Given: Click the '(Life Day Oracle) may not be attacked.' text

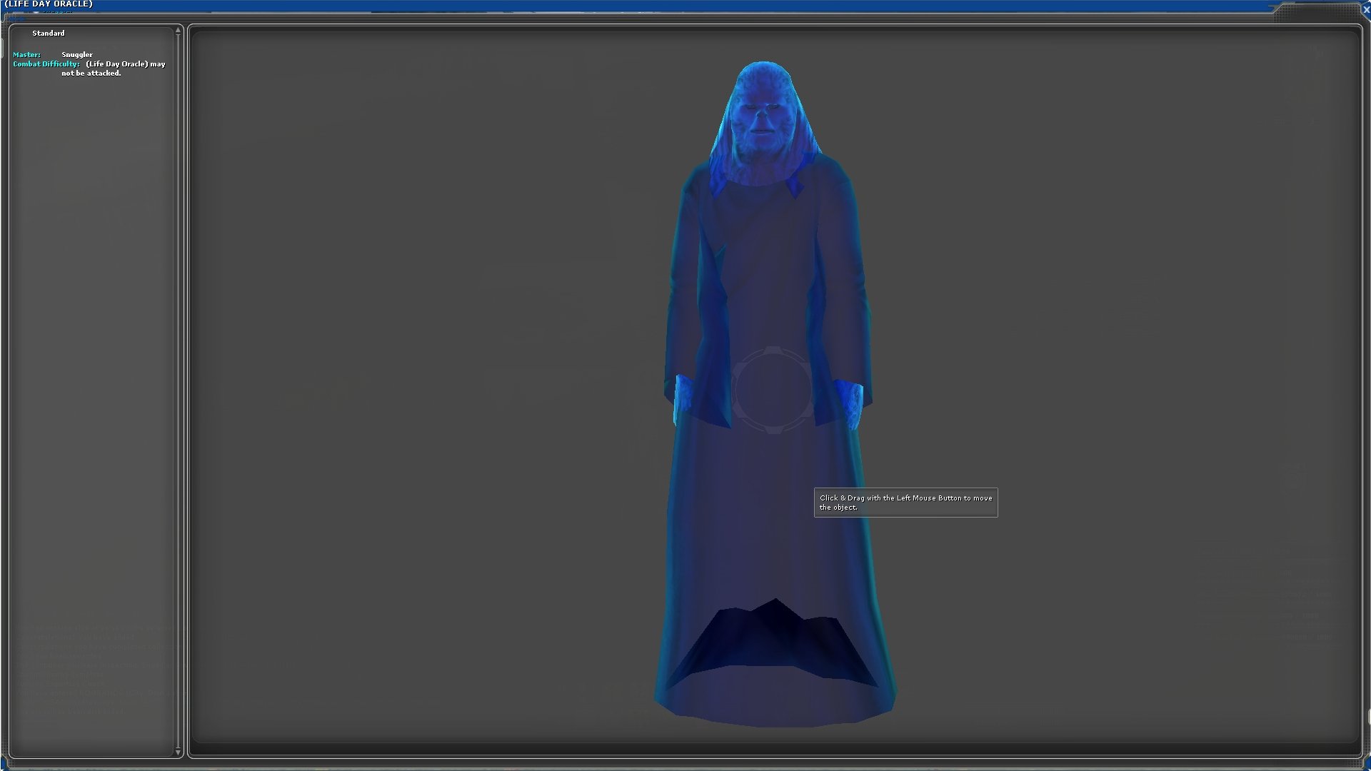Looking at the screenshot, I should (x=114, y=69).
